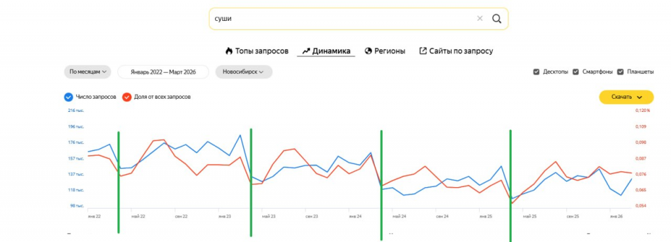Click the сен 23 timeline label
Viewport: 671px width, 242px height.
point(312,216)
